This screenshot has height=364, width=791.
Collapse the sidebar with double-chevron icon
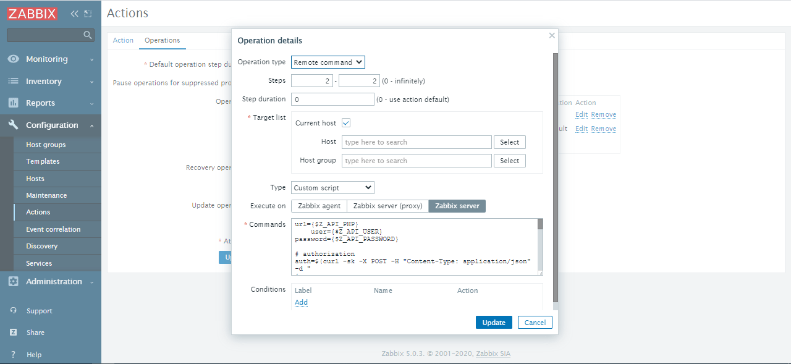click(74, 12)
